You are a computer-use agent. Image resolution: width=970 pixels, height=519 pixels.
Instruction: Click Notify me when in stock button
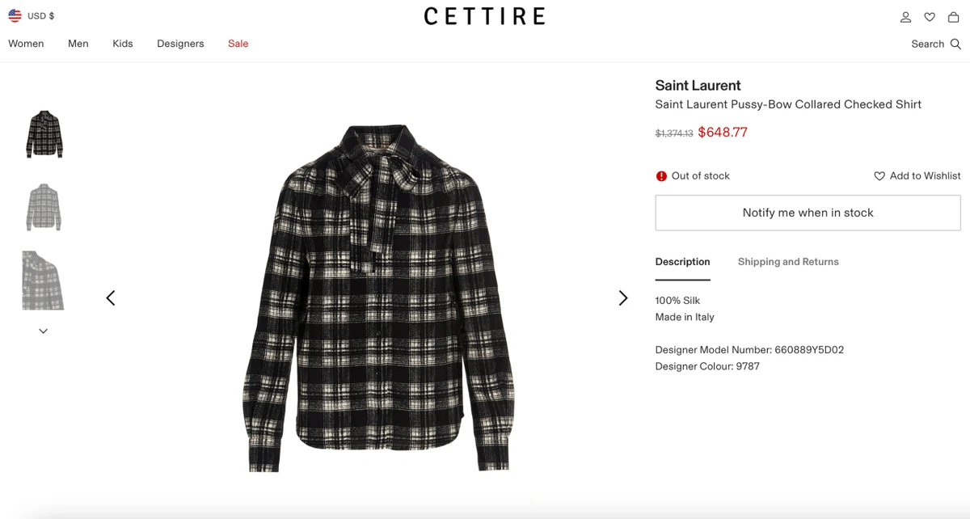pyautogui.click(x=808, y=213)
